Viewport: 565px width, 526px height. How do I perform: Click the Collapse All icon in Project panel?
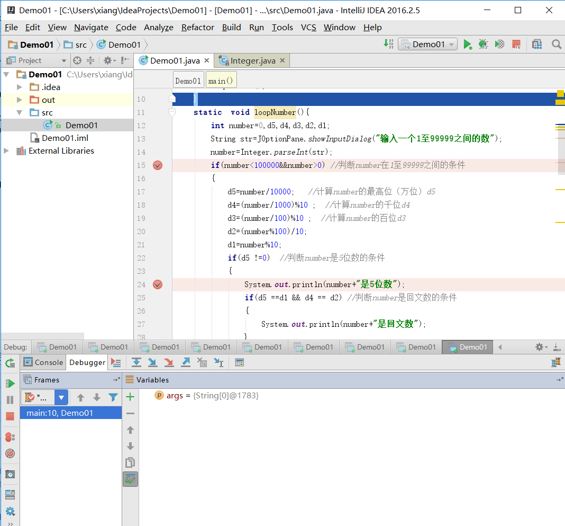[90, 60]
